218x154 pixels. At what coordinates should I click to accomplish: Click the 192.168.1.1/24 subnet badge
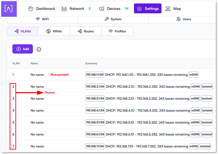(x=95, y=75)
